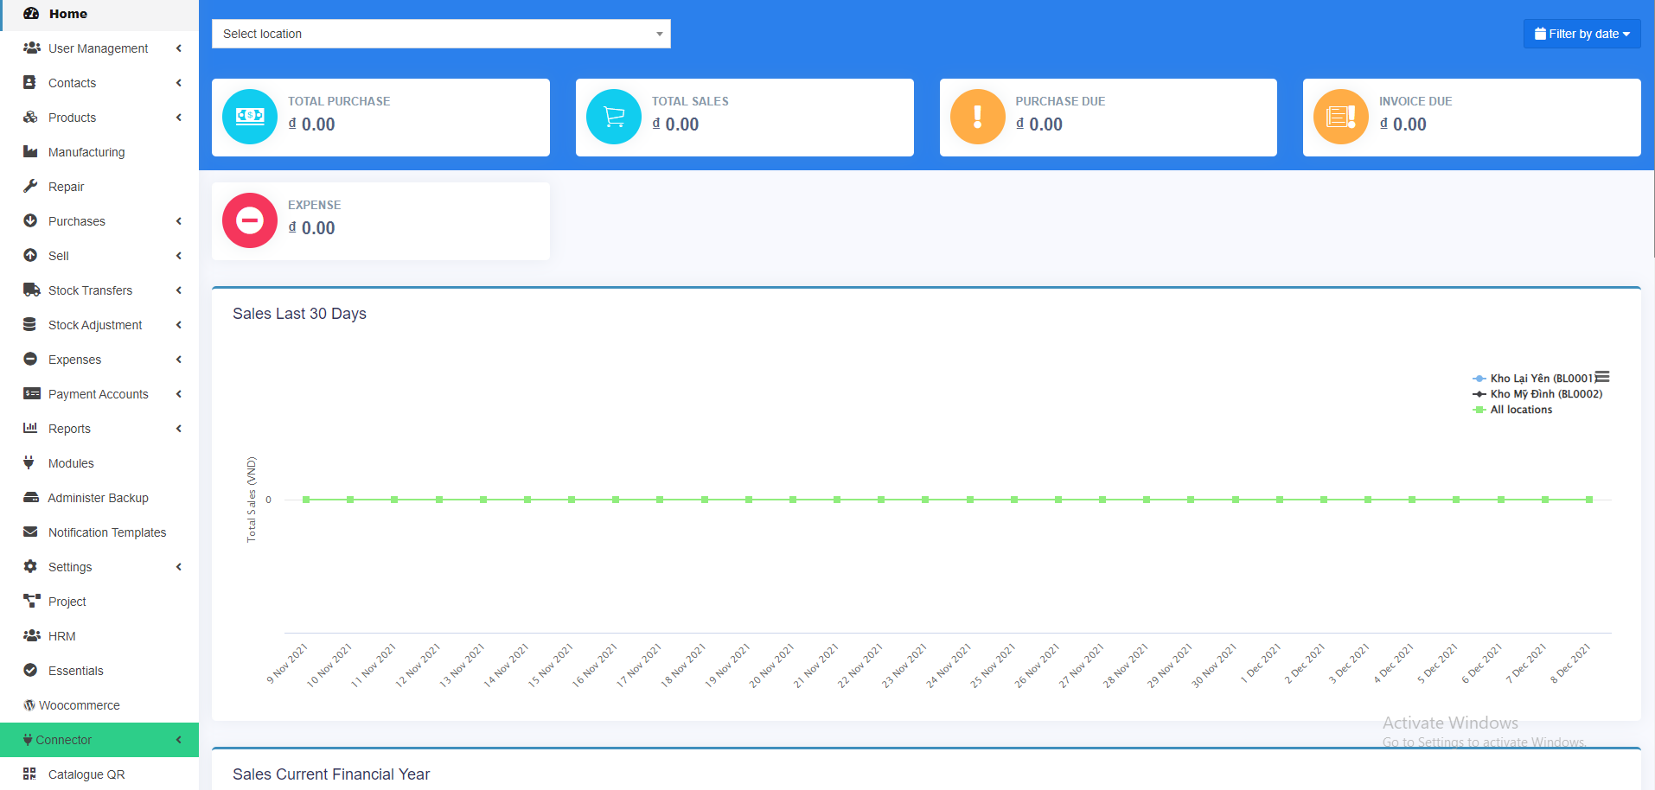Expand the Connector menu chevron
1655x790 pixels.
click(x=179, y=740)
